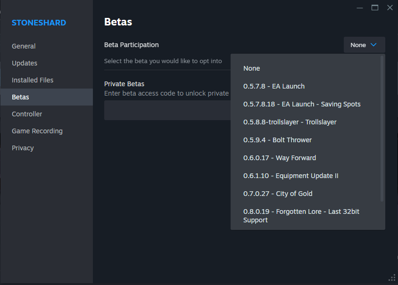Click the STONESHARD game title
The image size is (398, 285).
click(39, 23)
